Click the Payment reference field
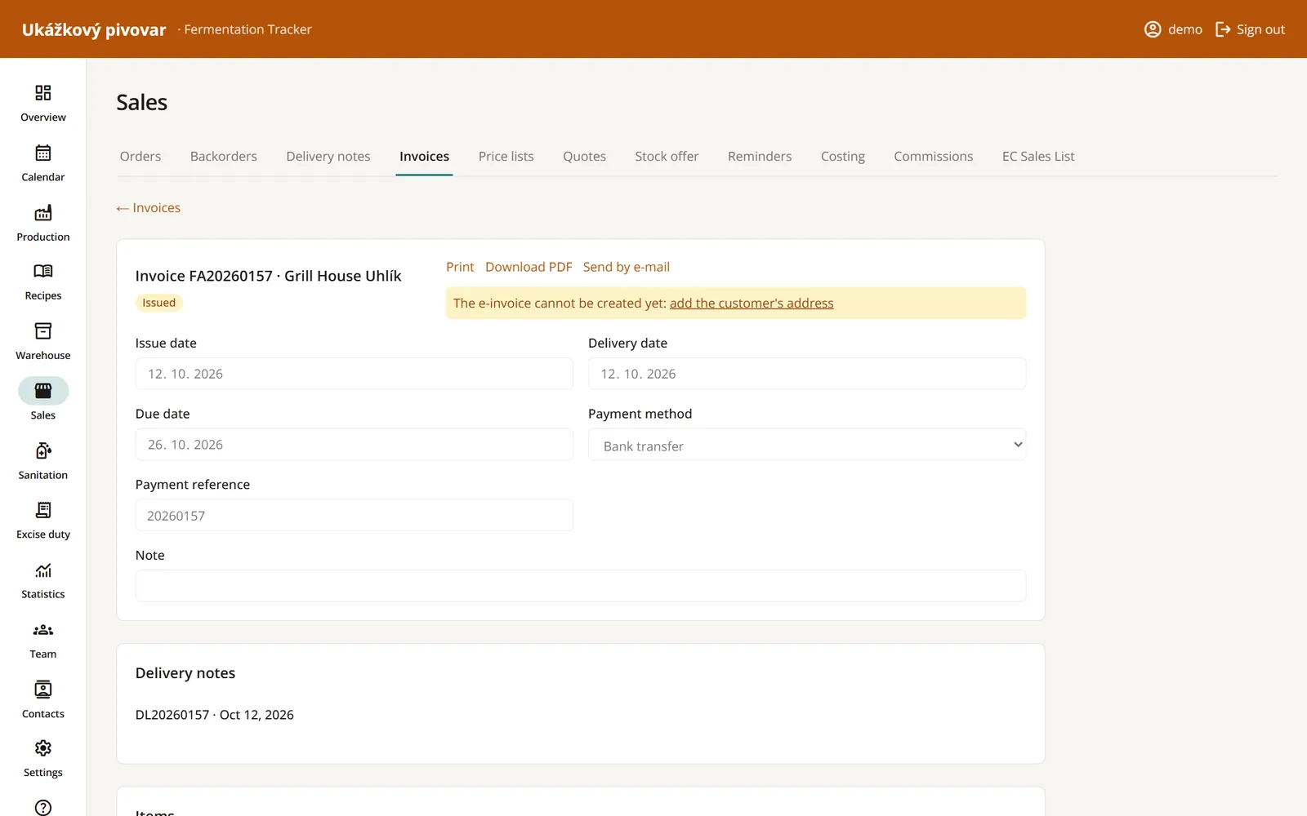 coord(354,516)
